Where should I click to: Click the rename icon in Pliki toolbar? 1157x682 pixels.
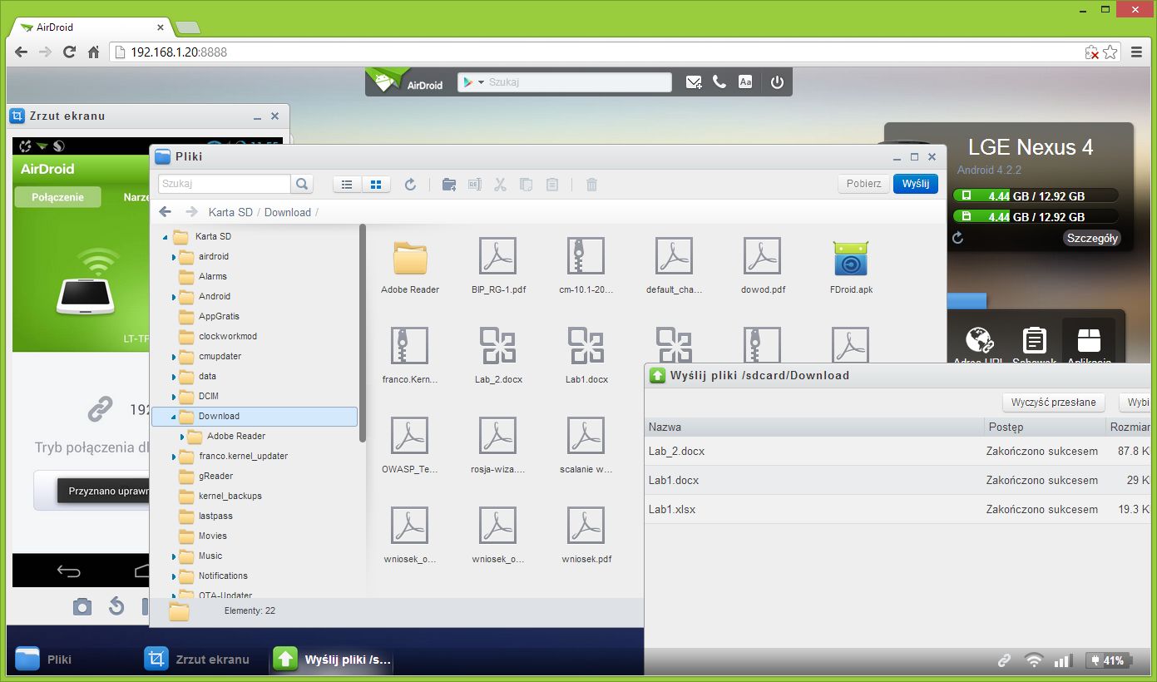[x=474, y=185]
